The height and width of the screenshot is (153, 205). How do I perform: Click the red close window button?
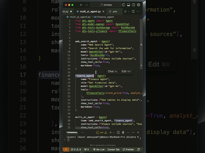tap(66, 5)
